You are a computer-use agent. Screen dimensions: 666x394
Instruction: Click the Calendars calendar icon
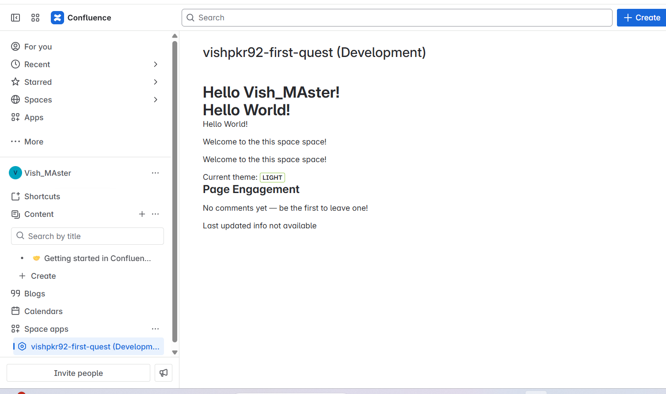(x=15, y=311)
